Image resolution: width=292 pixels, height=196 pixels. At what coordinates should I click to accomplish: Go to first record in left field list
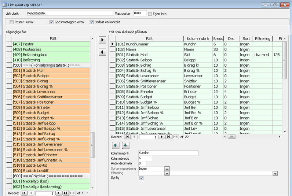tap(24, 193)
